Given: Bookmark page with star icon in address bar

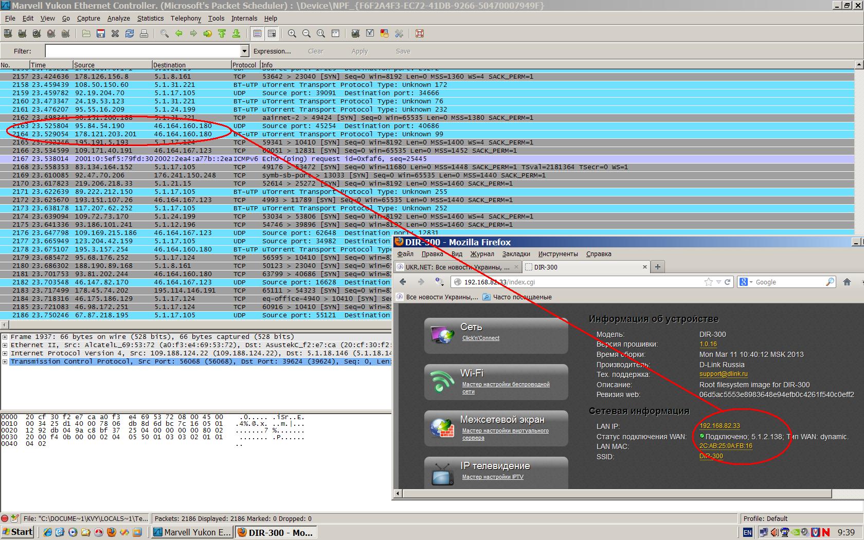Looking at the screenshot, I should (x=709, y=282).
